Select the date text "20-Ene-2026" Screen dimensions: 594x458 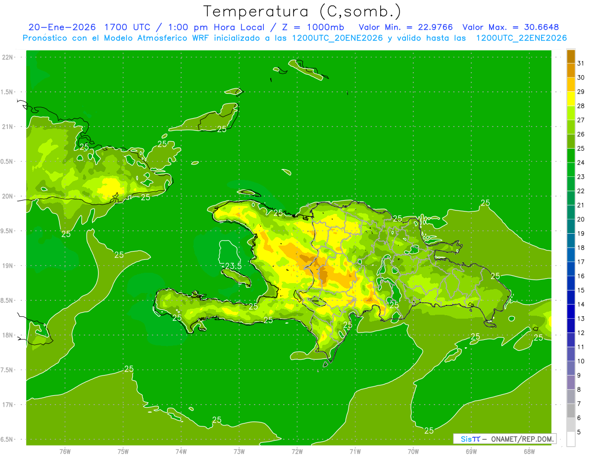click(62, 27)
